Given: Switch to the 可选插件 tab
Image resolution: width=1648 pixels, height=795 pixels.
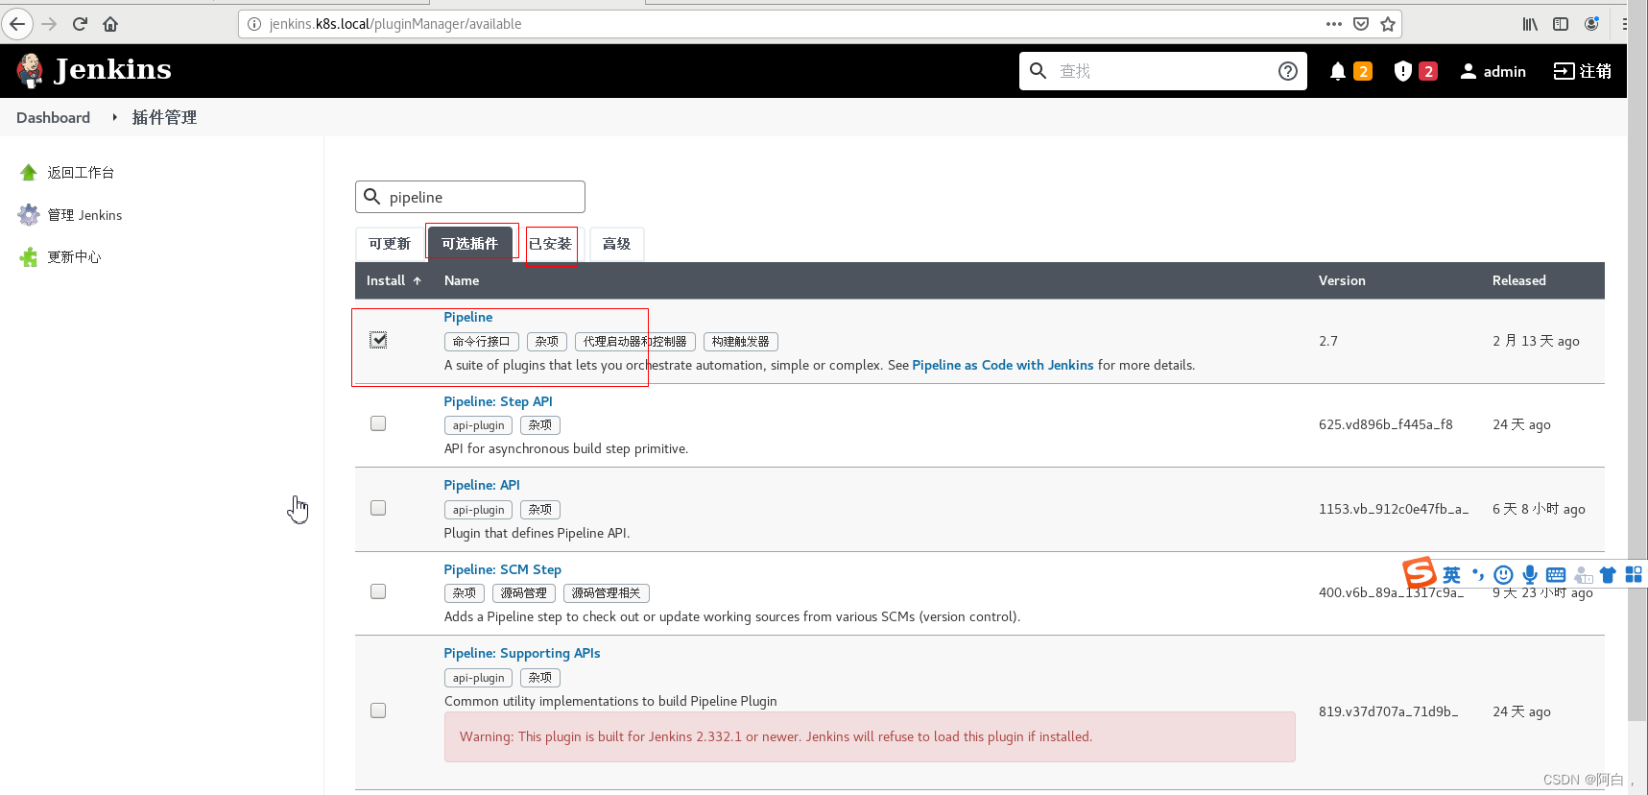Looking at the screenshot, I should [469, 244].
